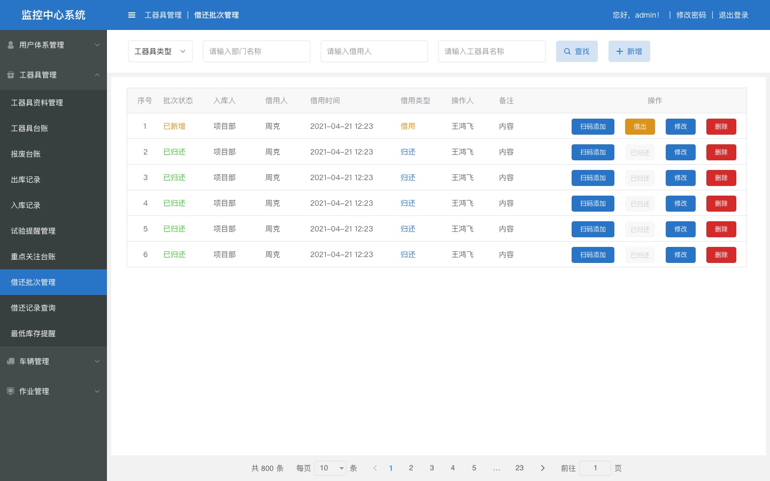Click the orange 借出 button in row 1
Image resolution: width=770 pixels, height=481 pixels.
click(x=640, y=127)
